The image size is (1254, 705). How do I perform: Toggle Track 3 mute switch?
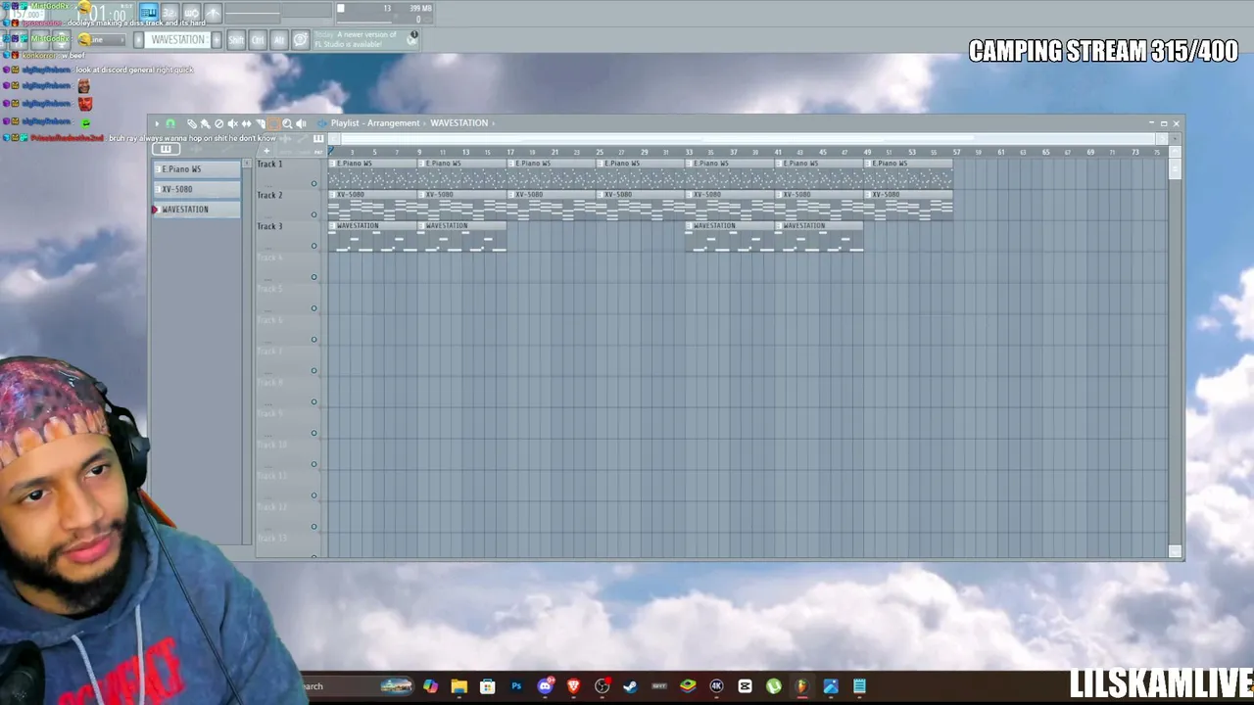click(314, 246)
